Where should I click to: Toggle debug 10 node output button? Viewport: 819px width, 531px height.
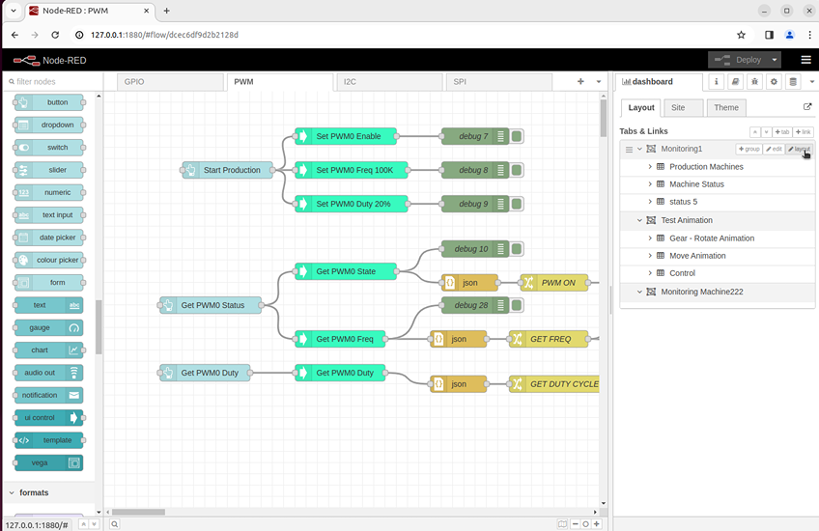pos(518,249)
